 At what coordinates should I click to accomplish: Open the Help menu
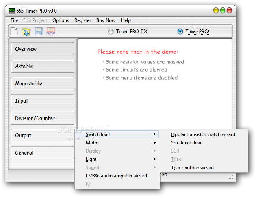(126, 20)
